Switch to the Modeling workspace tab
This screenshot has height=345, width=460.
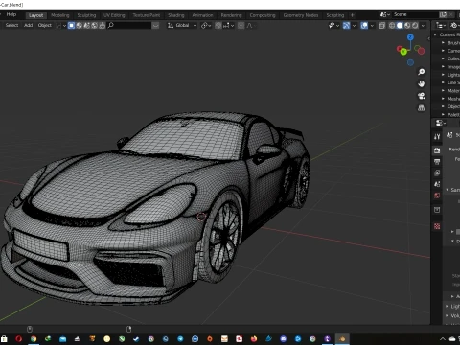point(60,15)
